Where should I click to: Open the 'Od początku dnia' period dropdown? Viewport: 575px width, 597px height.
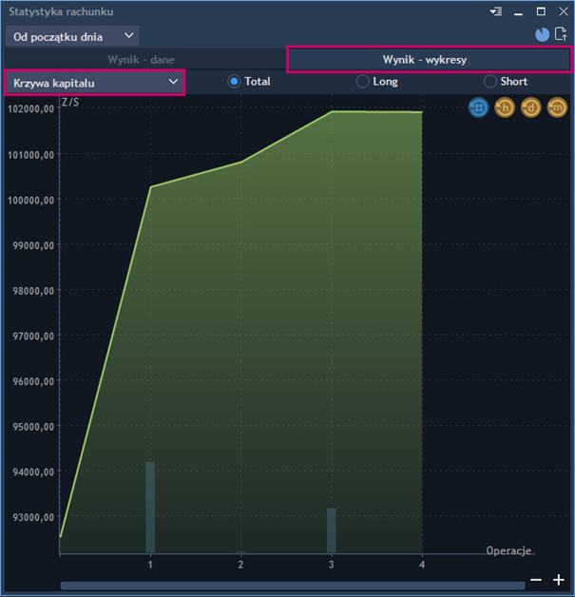click(x=72, y=36)
